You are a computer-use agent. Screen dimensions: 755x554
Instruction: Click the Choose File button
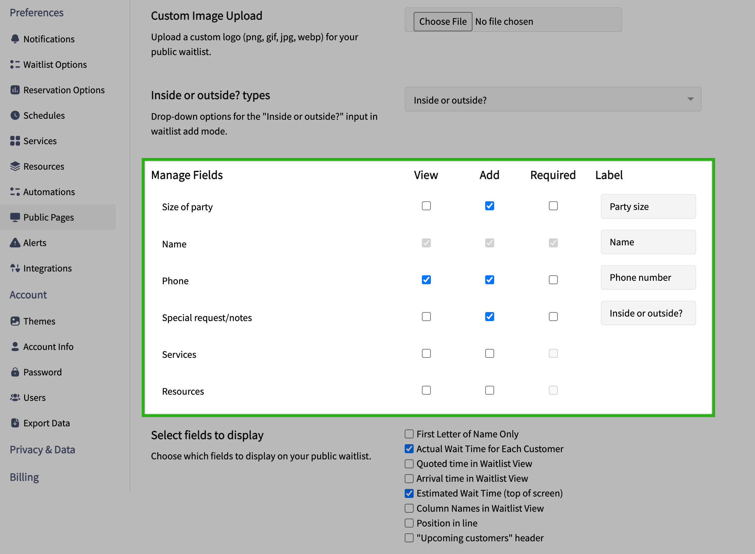(443, 21)
